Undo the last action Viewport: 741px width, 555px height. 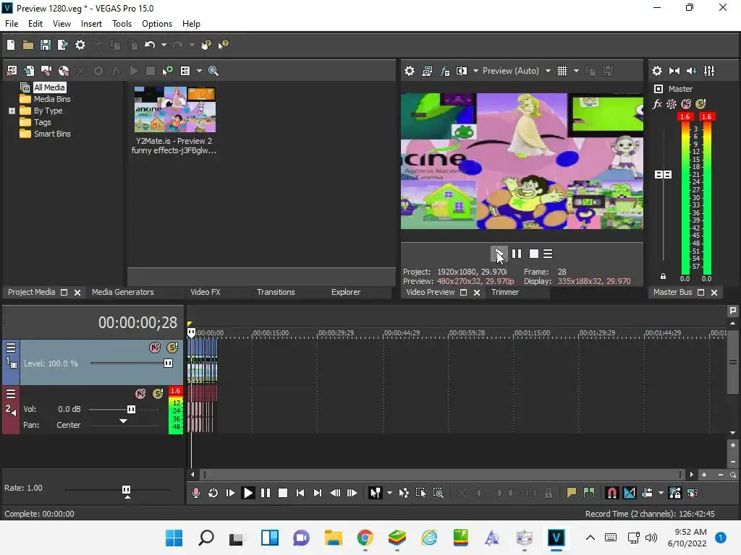pos(150,45)
